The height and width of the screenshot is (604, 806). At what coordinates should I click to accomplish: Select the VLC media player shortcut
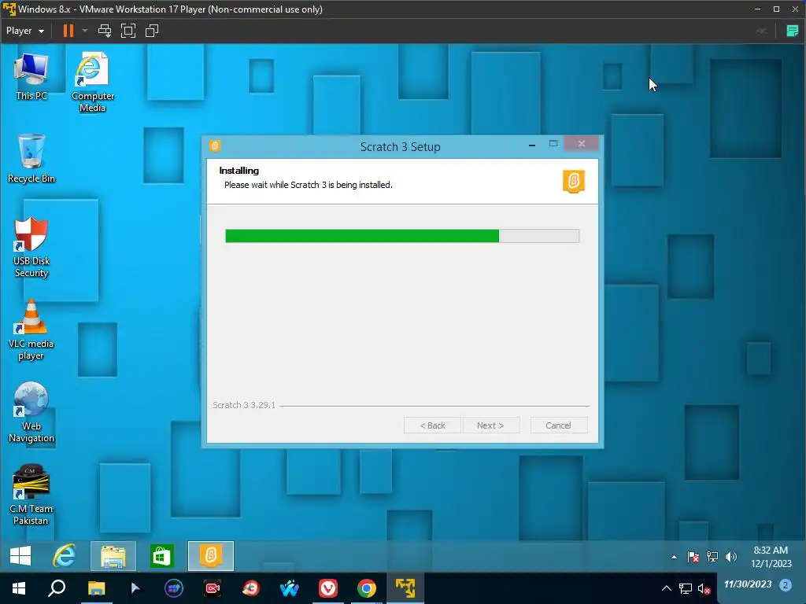click(31, 330)
